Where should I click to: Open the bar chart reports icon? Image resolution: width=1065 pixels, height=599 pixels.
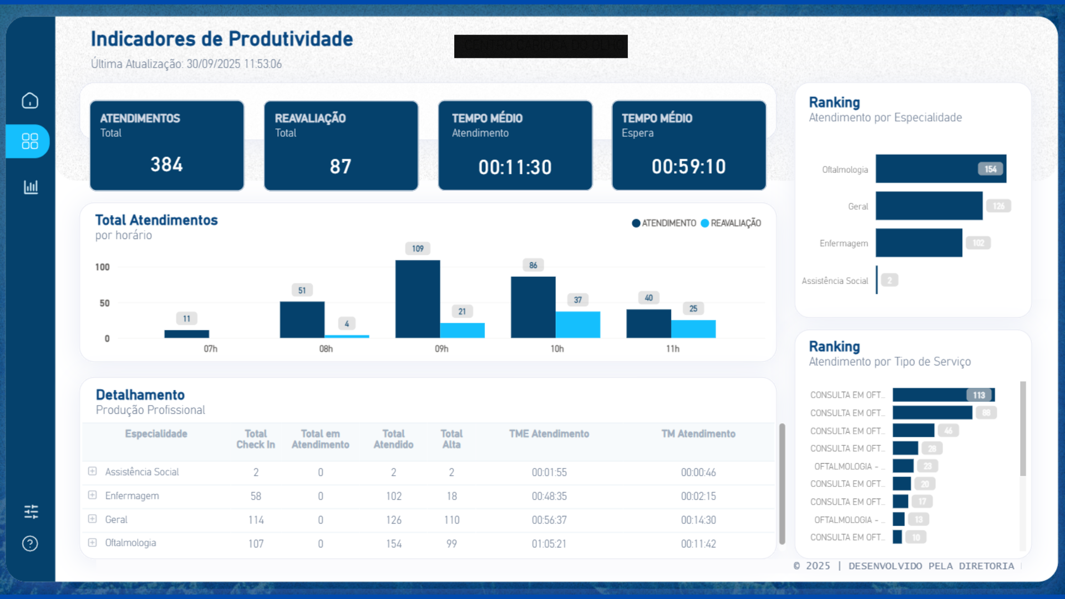tap(31, 187)
